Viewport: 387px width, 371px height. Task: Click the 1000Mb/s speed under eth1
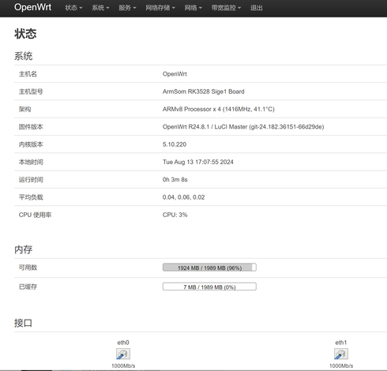pyautogui.click(x=341, y=366)
